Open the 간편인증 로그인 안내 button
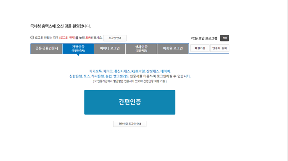Image resolution: width=288 pixels, height=161 pixels. (129, 124)
